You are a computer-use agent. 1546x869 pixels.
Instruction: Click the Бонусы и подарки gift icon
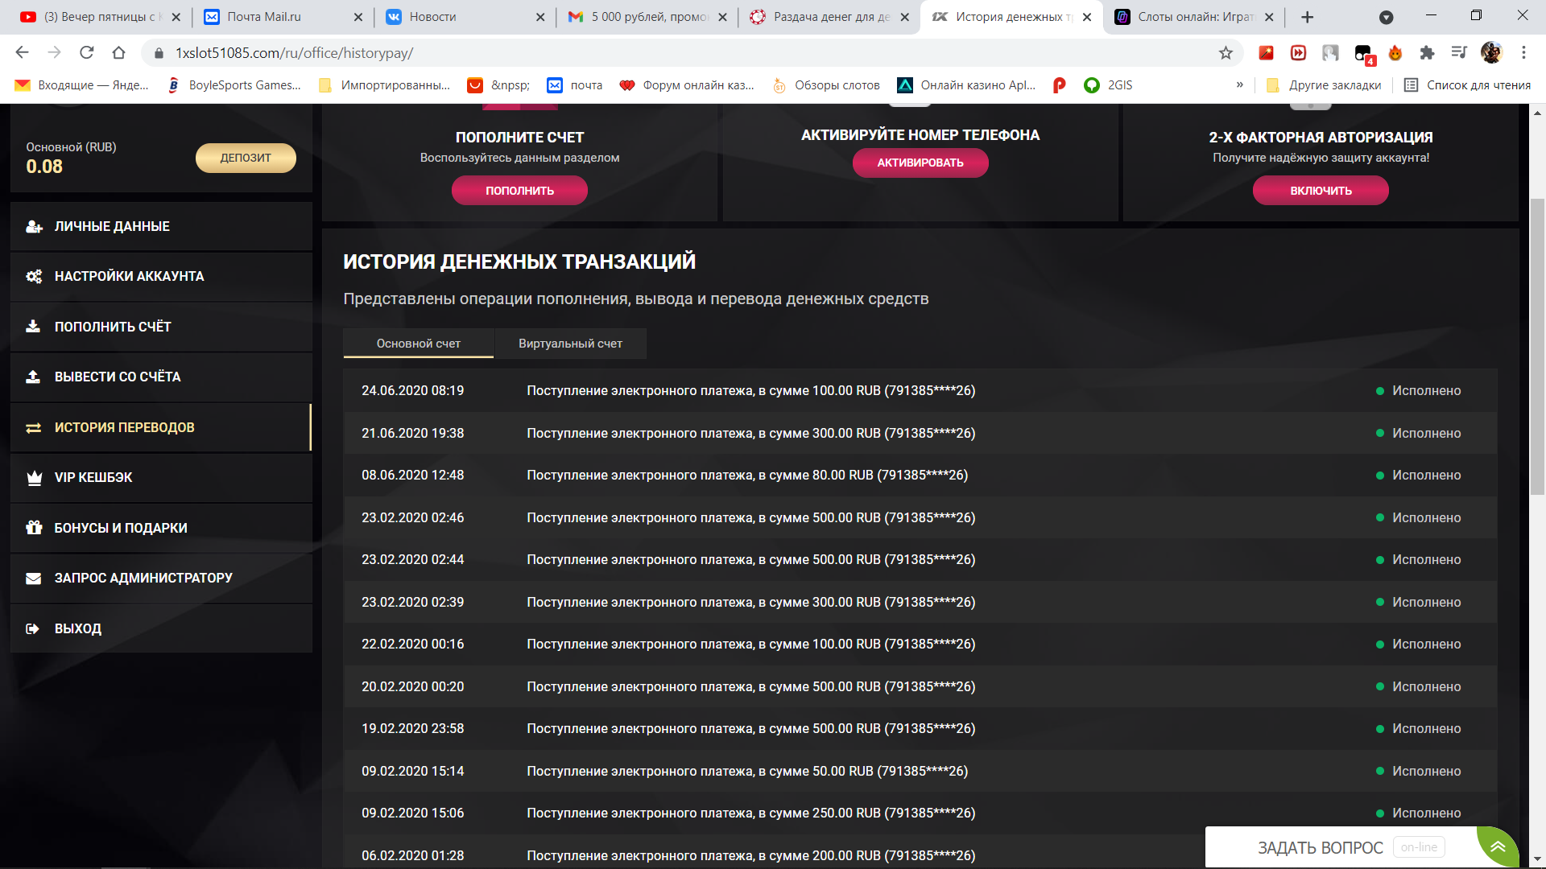point(34,528)
